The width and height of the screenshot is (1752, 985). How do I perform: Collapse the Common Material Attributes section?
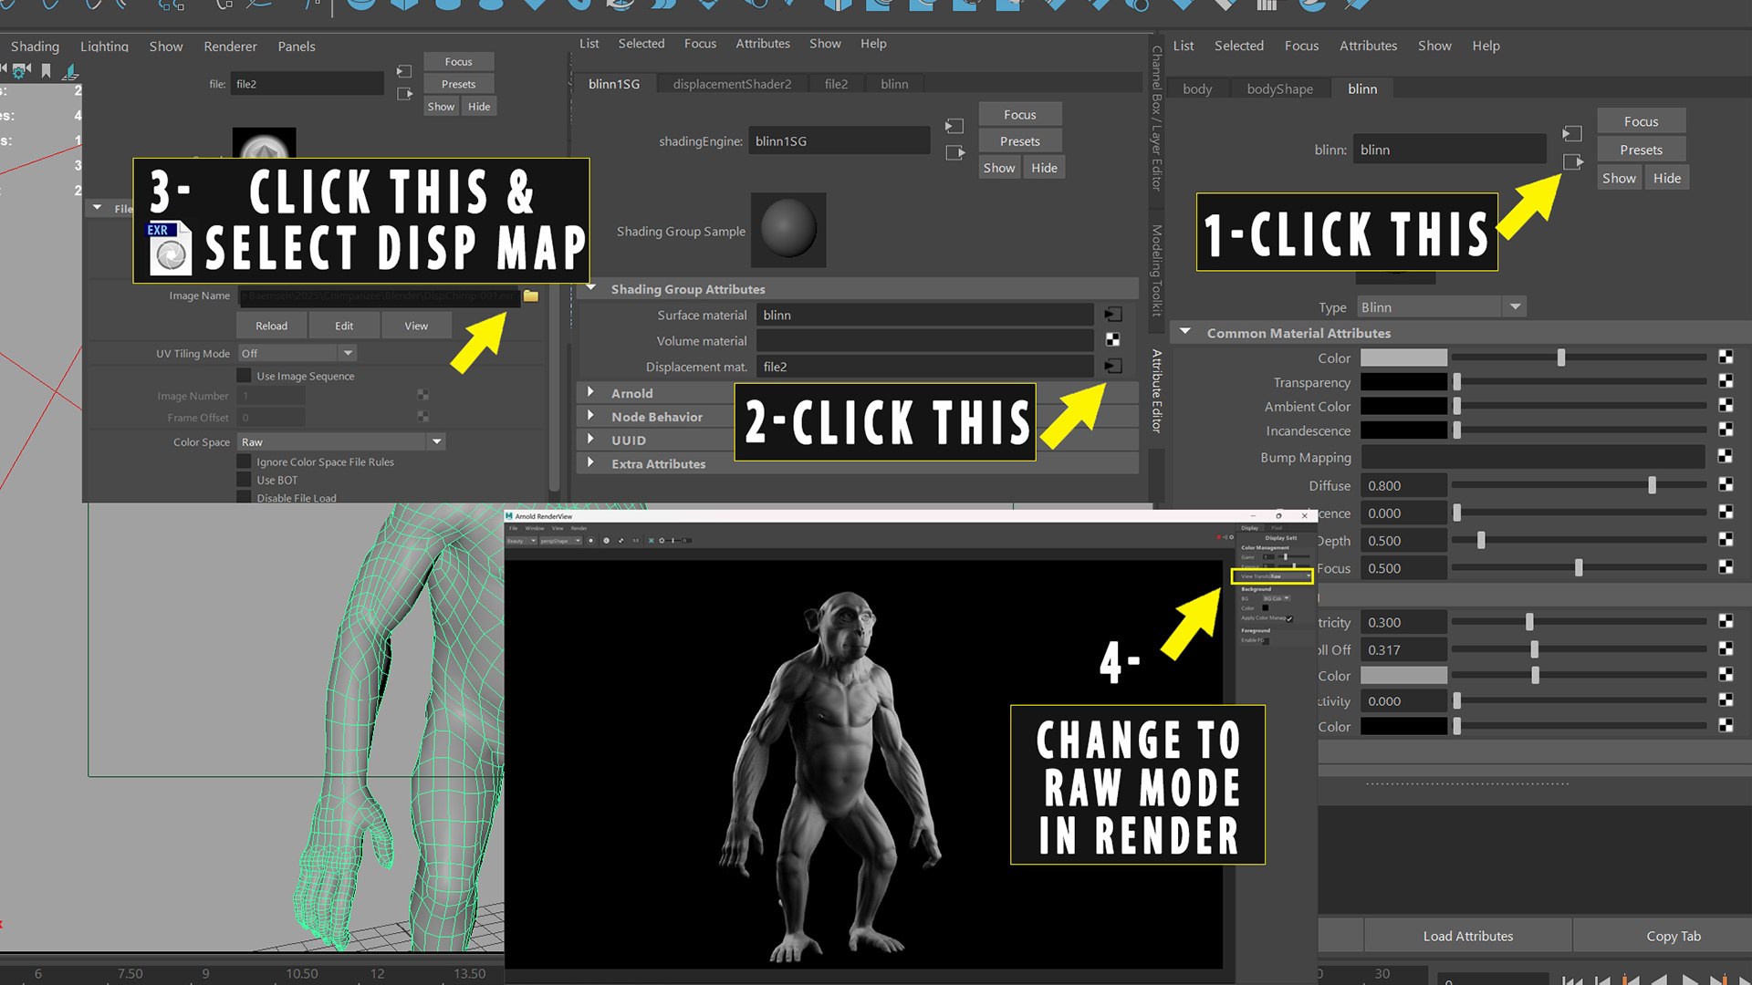click(1185, 332)
